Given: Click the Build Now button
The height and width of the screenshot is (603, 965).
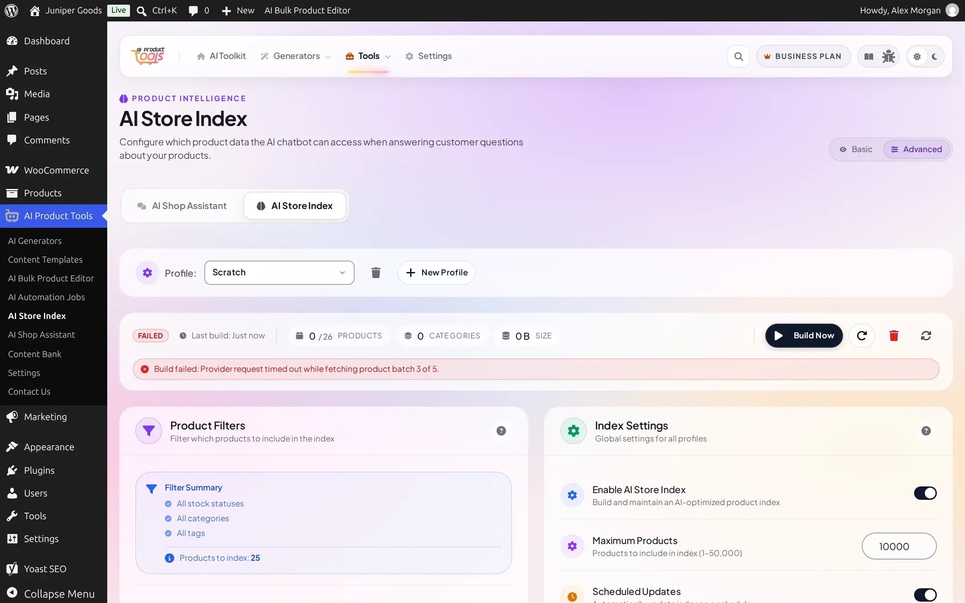Looking at the screenshot, I should click(804, 335).
